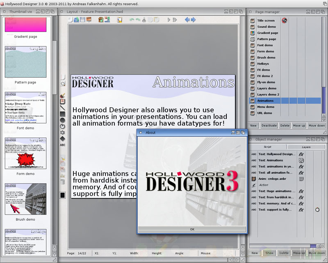The width and height of the screenshot is (328, 263).
Task: Click the Amiga screen depth gadget in title bar
Action: [325, 4]
